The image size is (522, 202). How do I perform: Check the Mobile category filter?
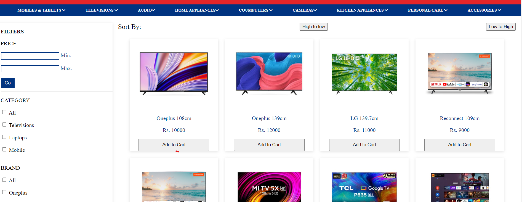point(4,150)
